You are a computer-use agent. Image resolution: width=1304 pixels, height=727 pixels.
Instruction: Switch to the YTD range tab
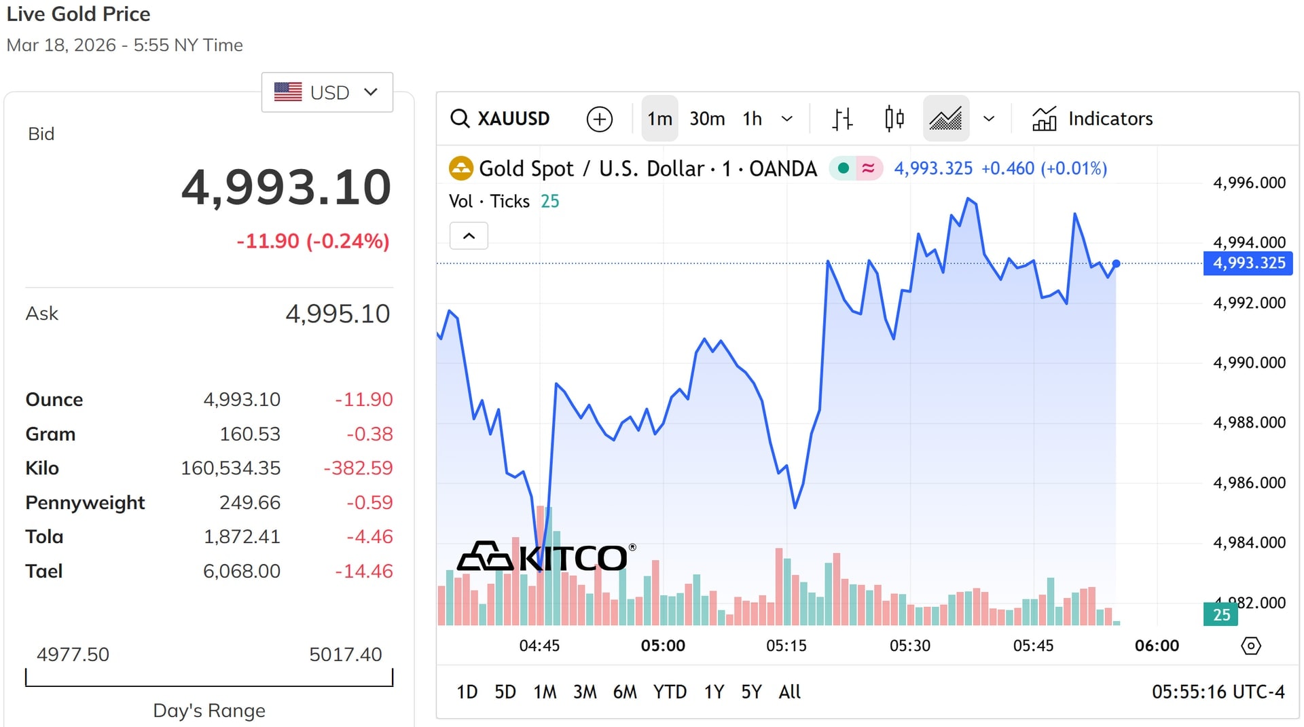click(670, 692)
